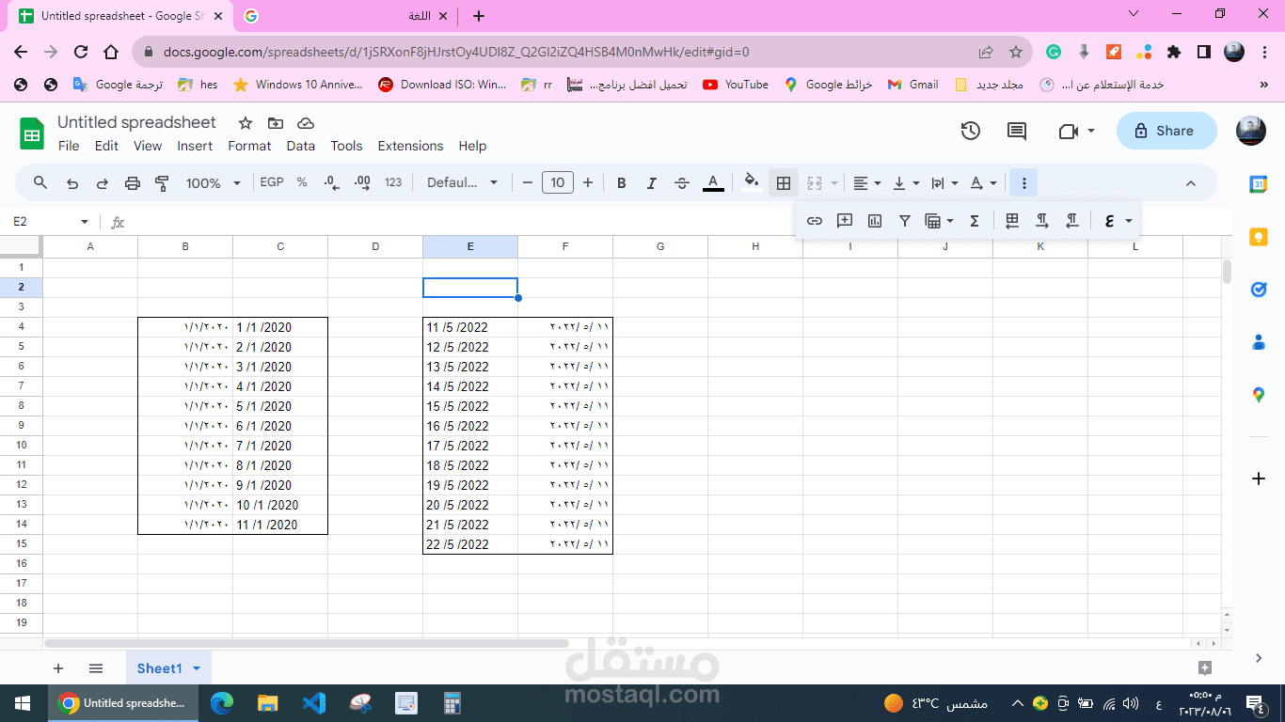Image resolution: width=1285 pixels, height=722 pixels.
Task: Open the fill color picker
Action: tap(751, 182)
